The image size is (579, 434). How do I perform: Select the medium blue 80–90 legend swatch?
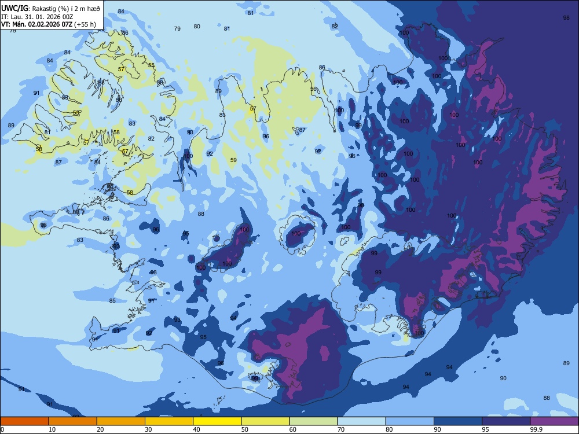pyautogui.click(x=410, y=421)
